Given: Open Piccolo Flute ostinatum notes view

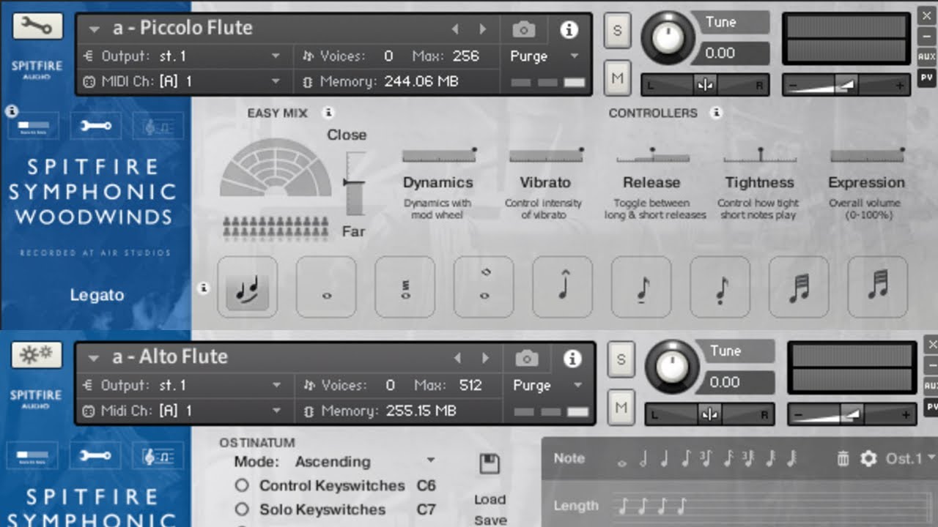Looking at the screenshot, I should 158,126.
